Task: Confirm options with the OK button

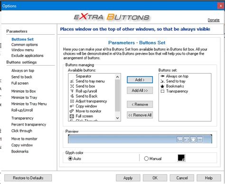Action: [x=155, y=178]
